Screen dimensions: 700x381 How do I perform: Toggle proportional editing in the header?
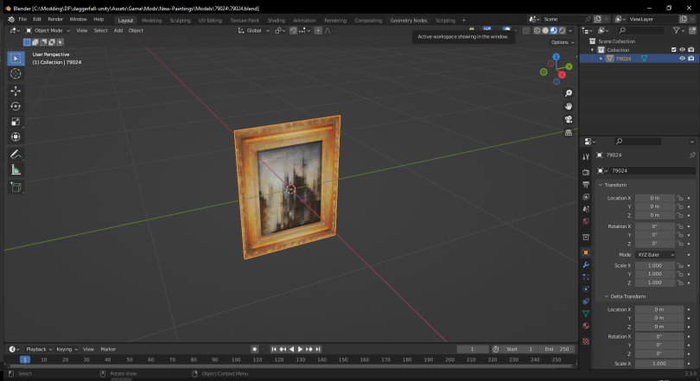(318, 30)
